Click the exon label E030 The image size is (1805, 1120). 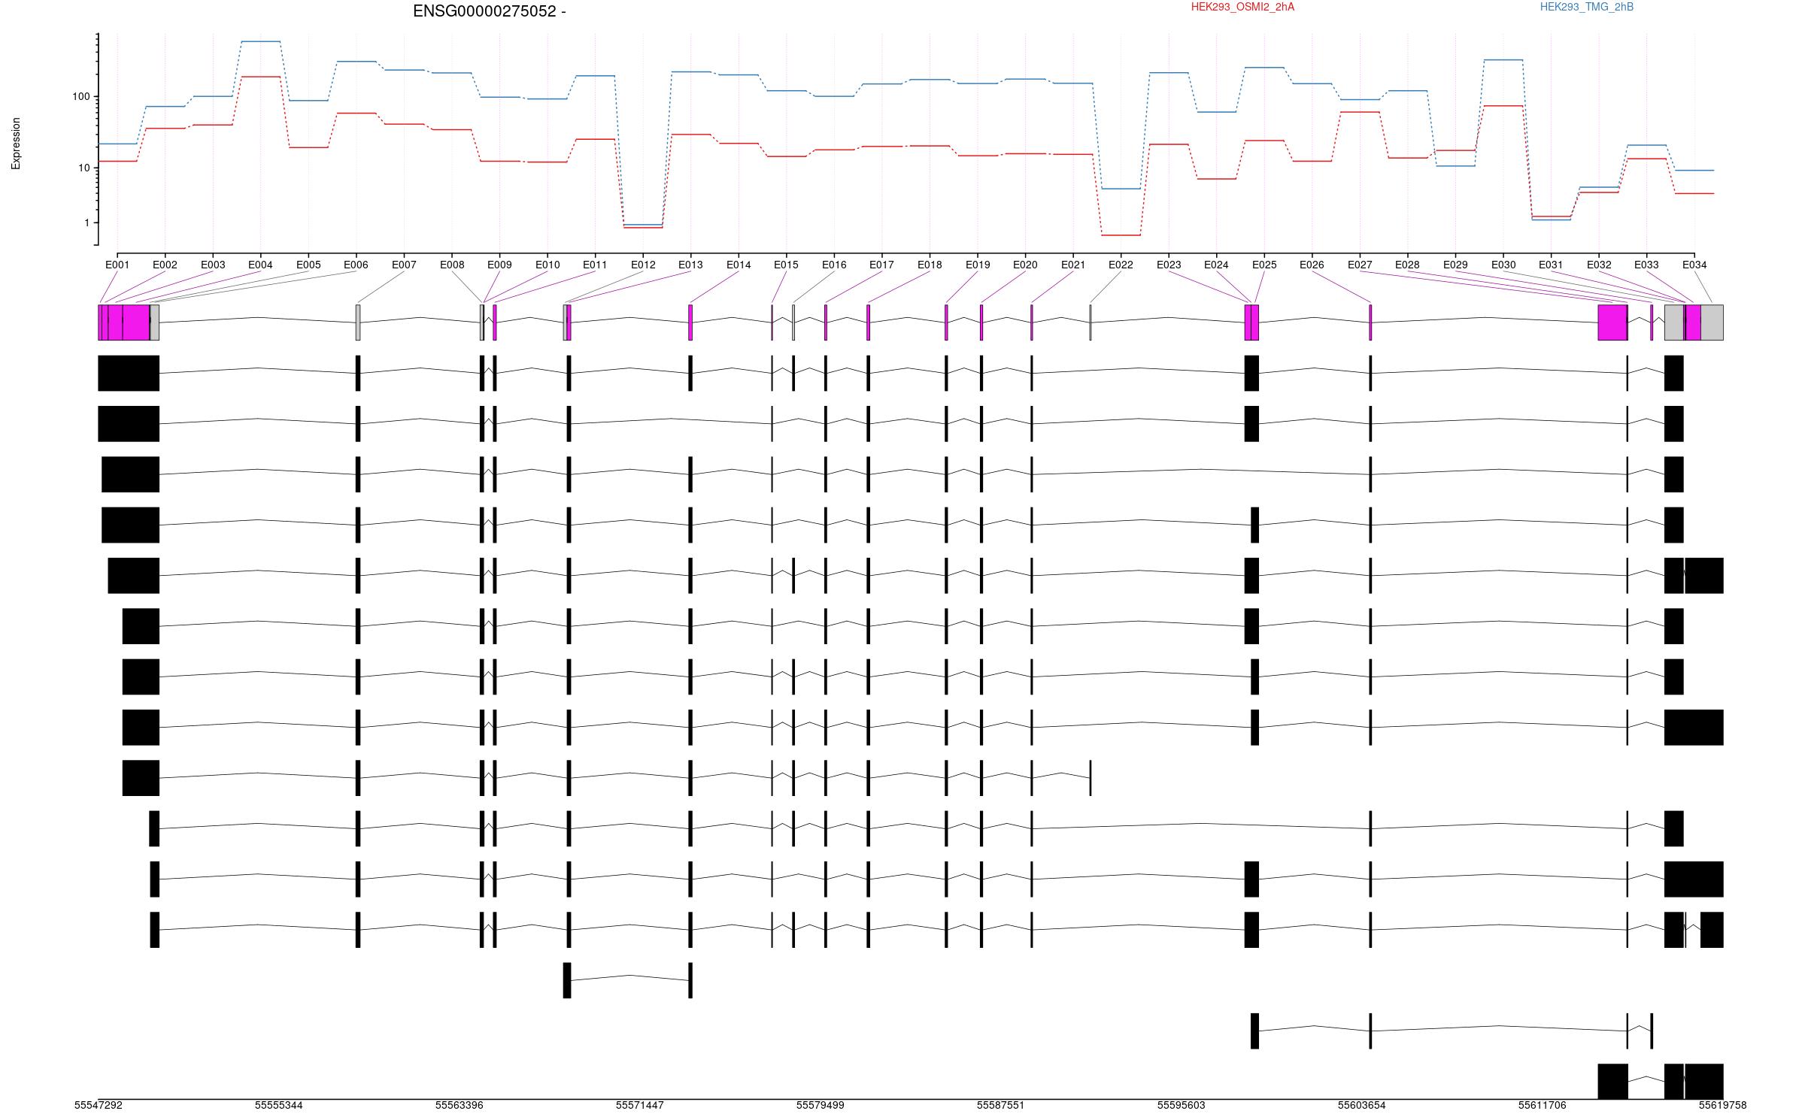click(x=1503, y=265)
